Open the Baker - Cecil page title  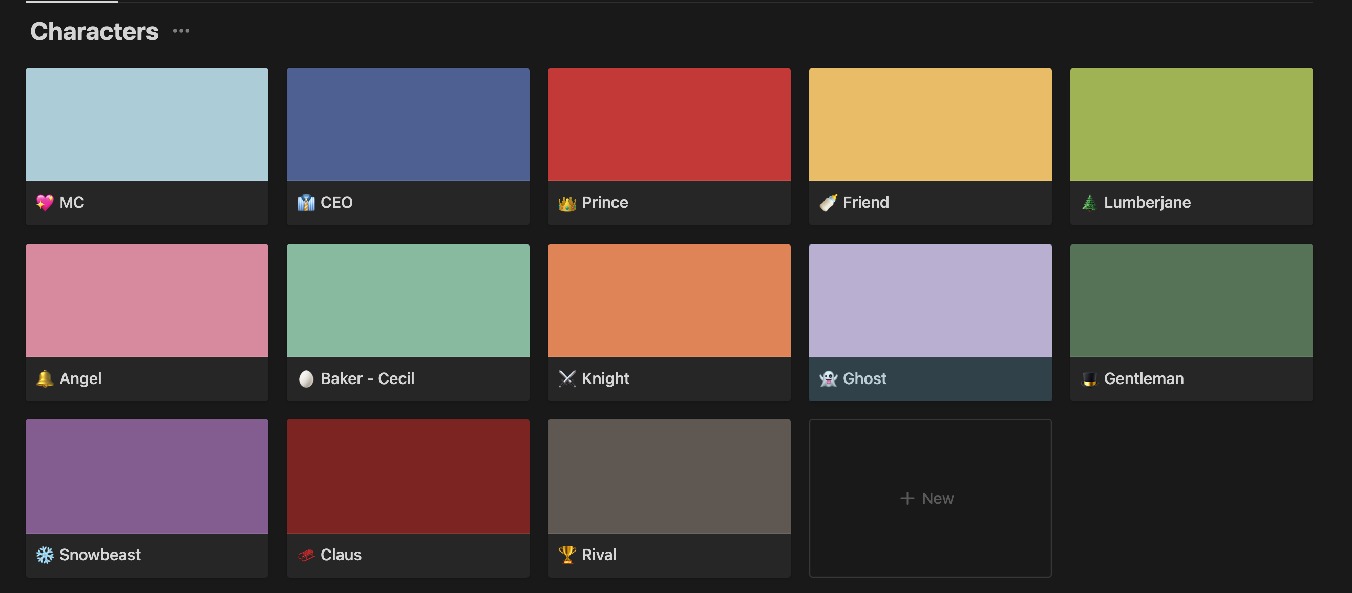pyautogui.click(x=367, y=378)
